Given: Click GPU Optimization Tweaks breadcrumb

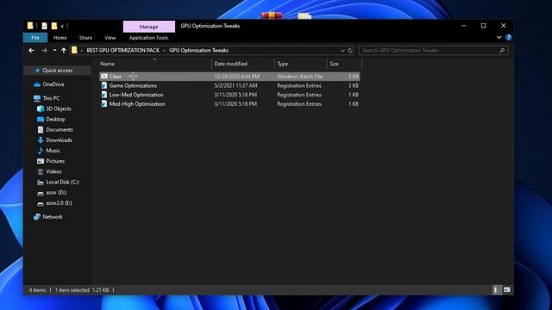Looking at the screenshot, I should tap(198, 51).
